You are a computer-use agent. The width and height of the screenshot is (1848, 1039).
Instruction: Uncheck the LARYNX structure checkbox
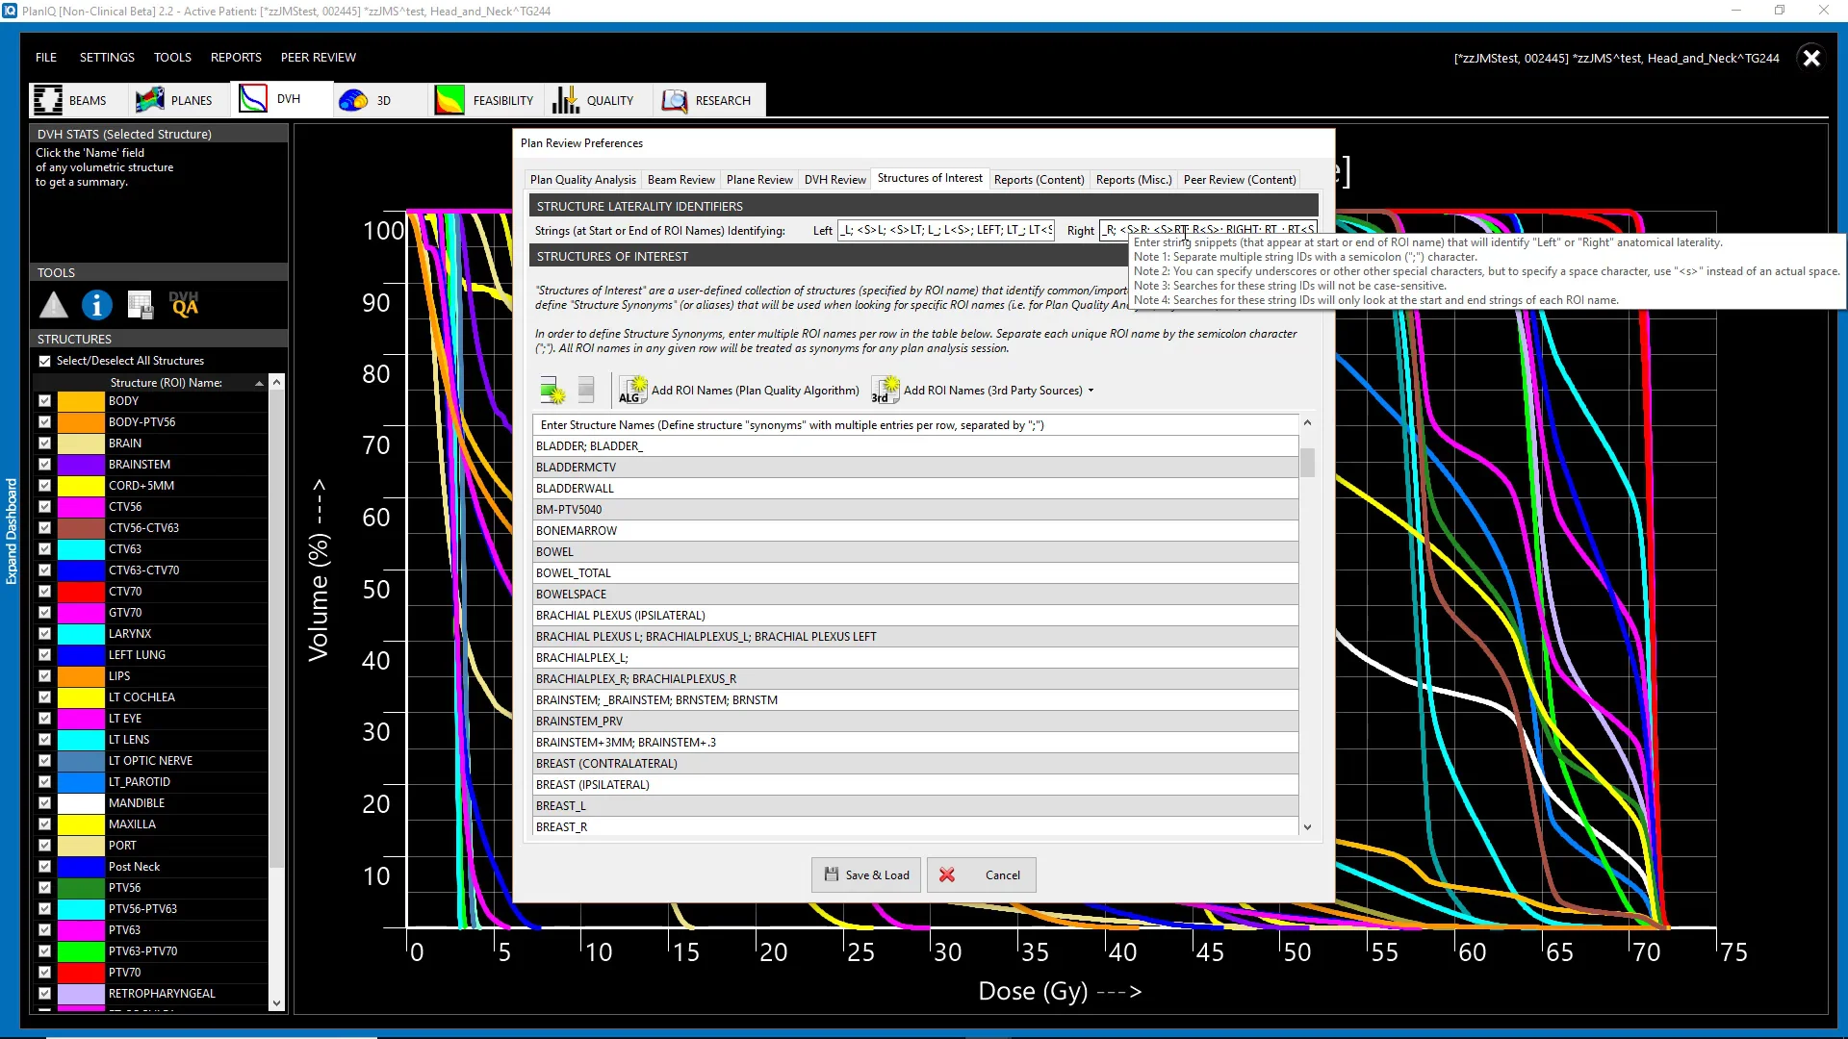point(44,634)
